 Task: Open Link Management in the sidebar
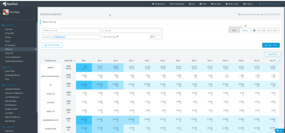(12, 97)
